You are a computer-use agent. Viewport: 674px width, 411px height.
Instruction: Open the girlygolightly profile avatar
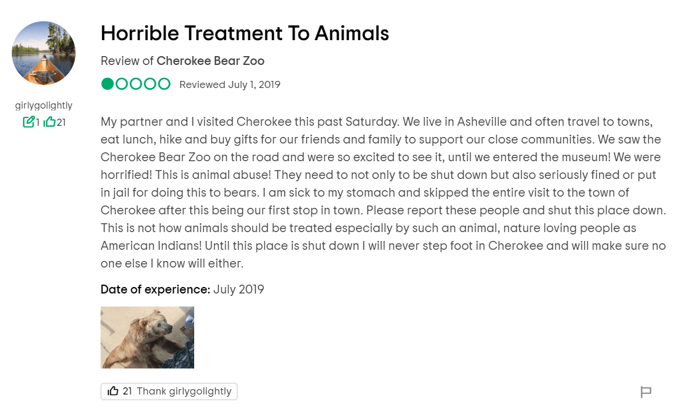[44, 53]
